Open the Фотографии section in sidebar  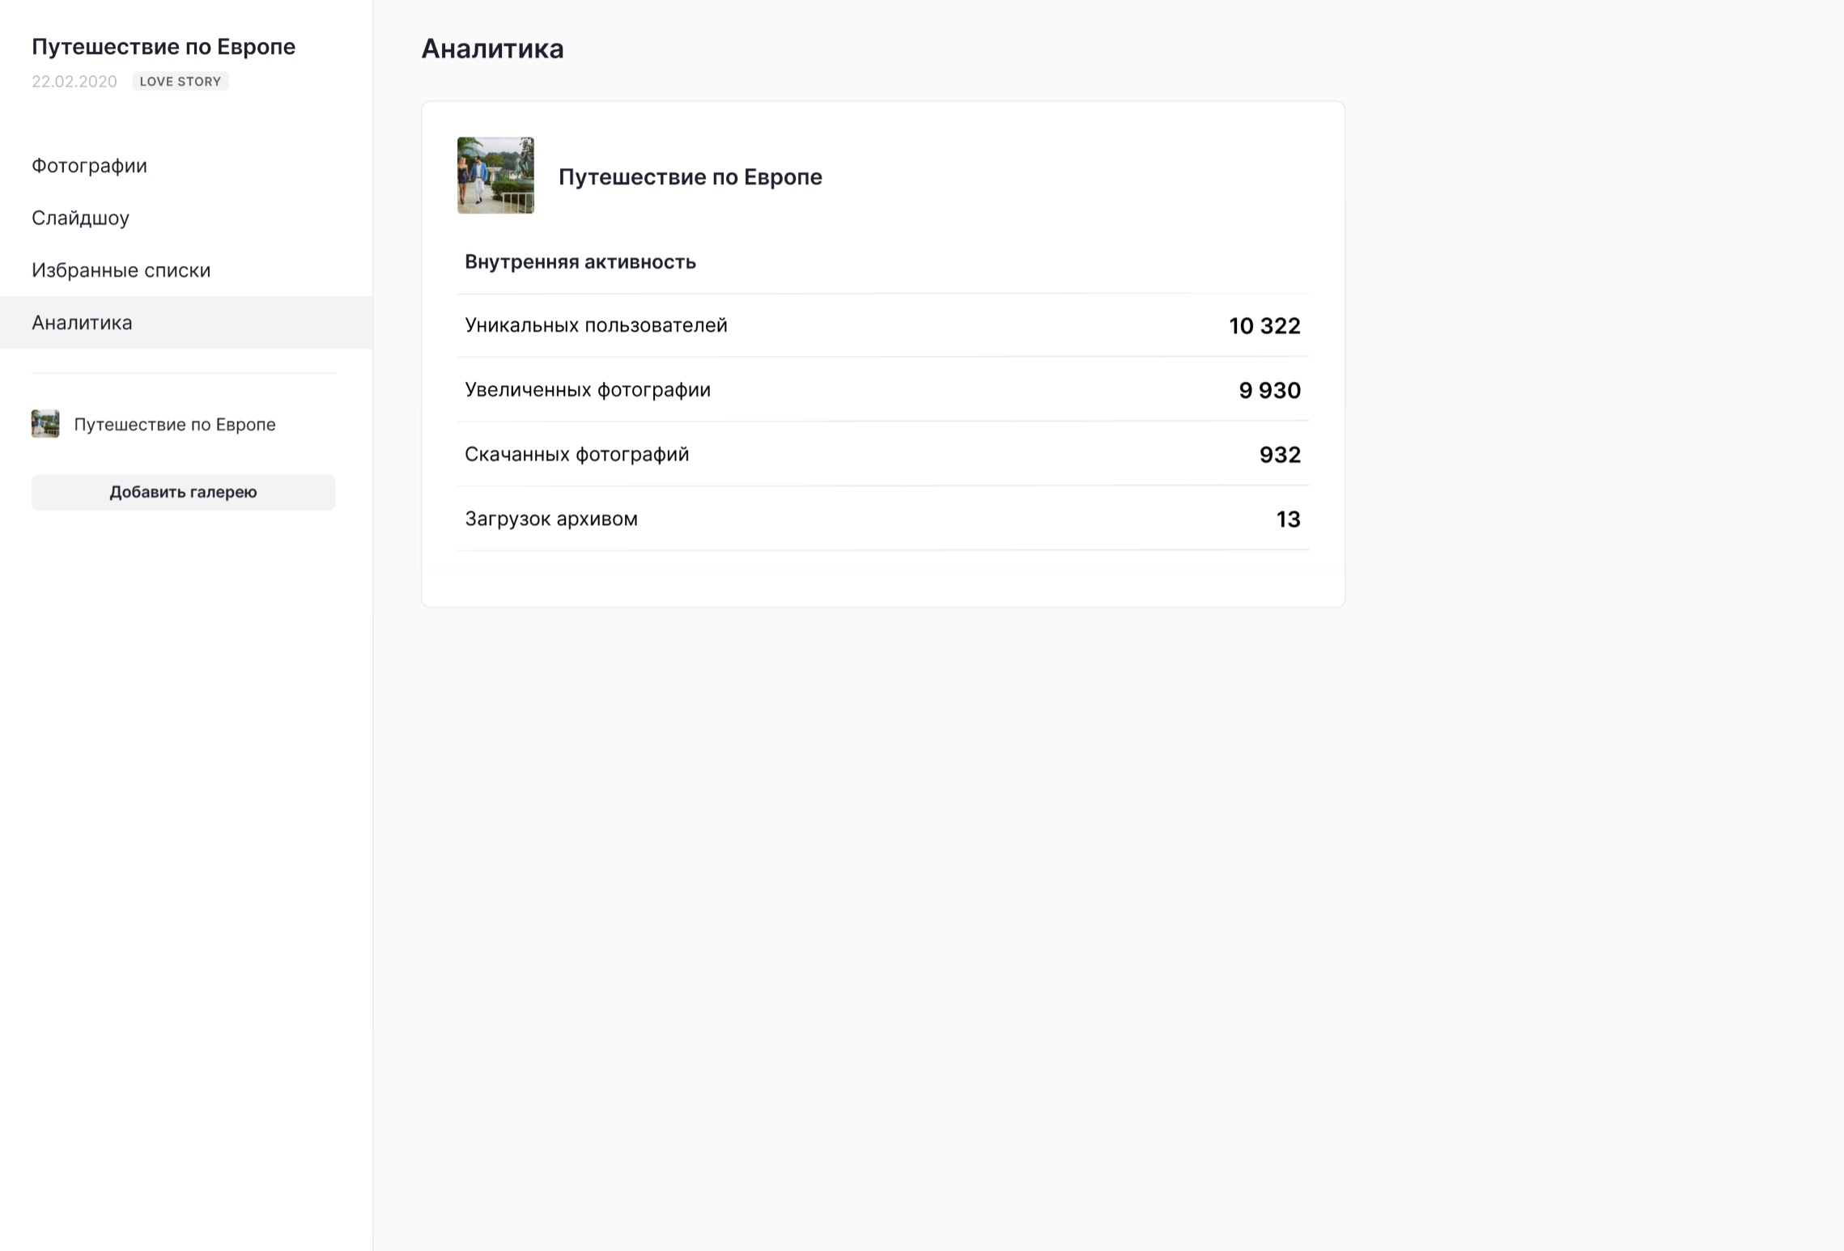tap(89, 166)
